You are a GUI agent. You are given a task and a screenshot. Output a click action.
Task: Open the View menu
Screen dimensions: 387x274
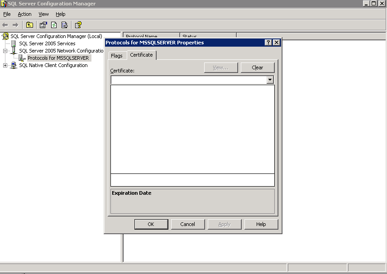[43, 14]
